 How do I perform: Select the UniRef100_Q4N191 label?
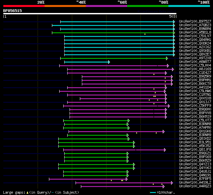195,175
